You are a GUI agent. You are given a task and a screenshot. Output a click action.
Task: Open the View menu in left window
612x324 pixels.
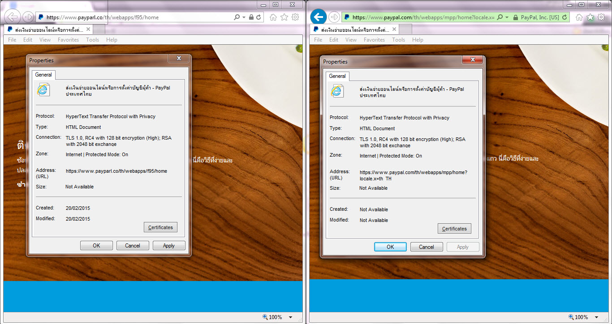pyautogui.click(x=45, y=40)
